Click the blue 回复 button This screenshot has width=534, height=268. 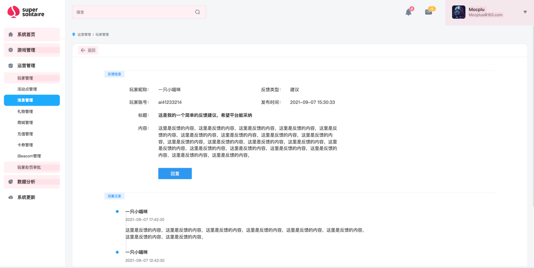tap(175, 173)
